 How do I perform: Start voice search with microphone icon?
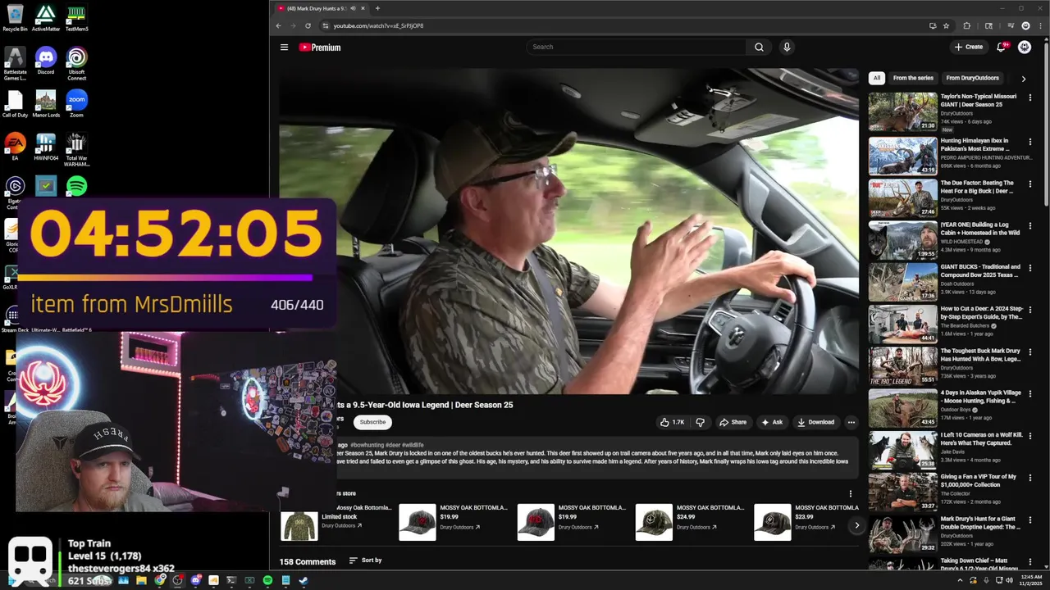coord(787,47)
